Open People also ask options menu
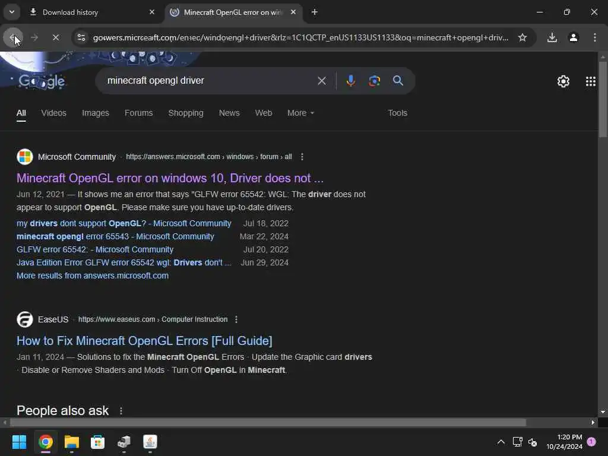The height and width of the screenshot is (456, 608). coord(121,411)
